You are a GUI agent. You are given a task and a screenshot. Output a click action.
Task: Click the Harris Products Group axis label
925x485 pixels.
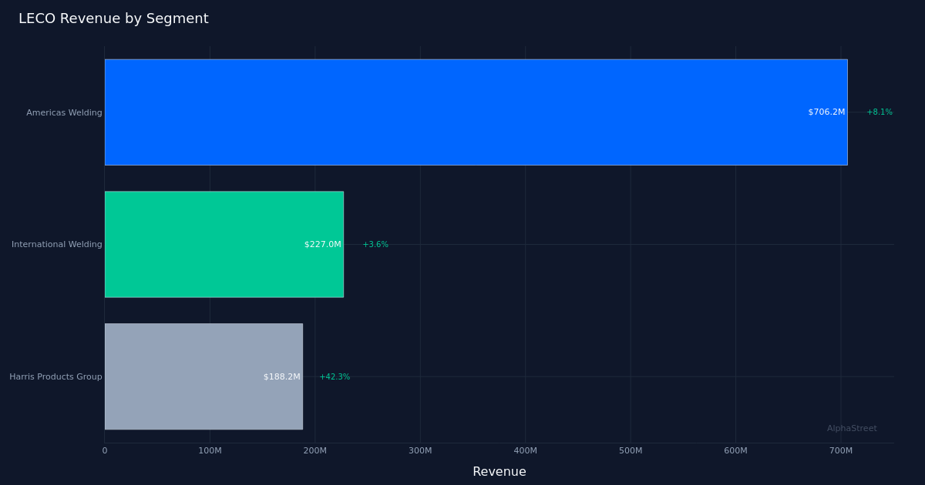pyautogui.click(x=55, y=377)
